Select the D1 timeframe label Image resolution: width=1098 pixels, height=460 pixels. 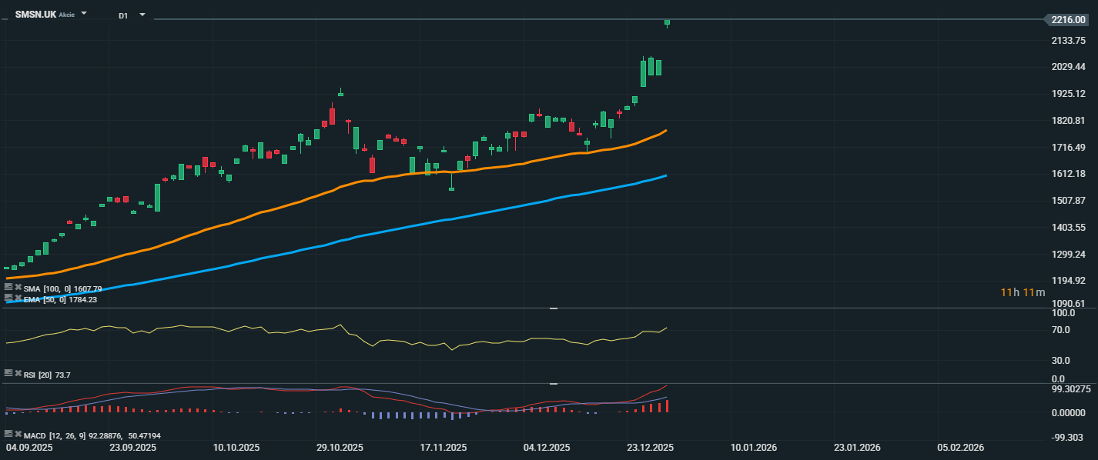tap(123, 15)
